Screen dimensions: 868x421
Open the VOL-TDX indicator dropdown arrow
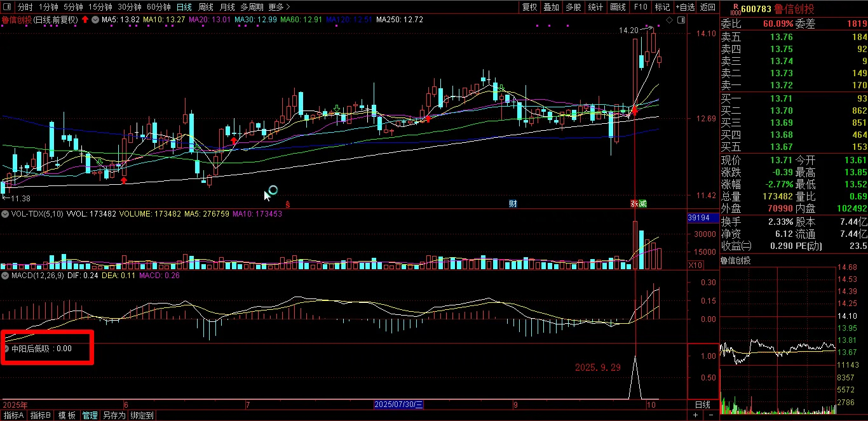pyautogui.click(x=6, y=214)
